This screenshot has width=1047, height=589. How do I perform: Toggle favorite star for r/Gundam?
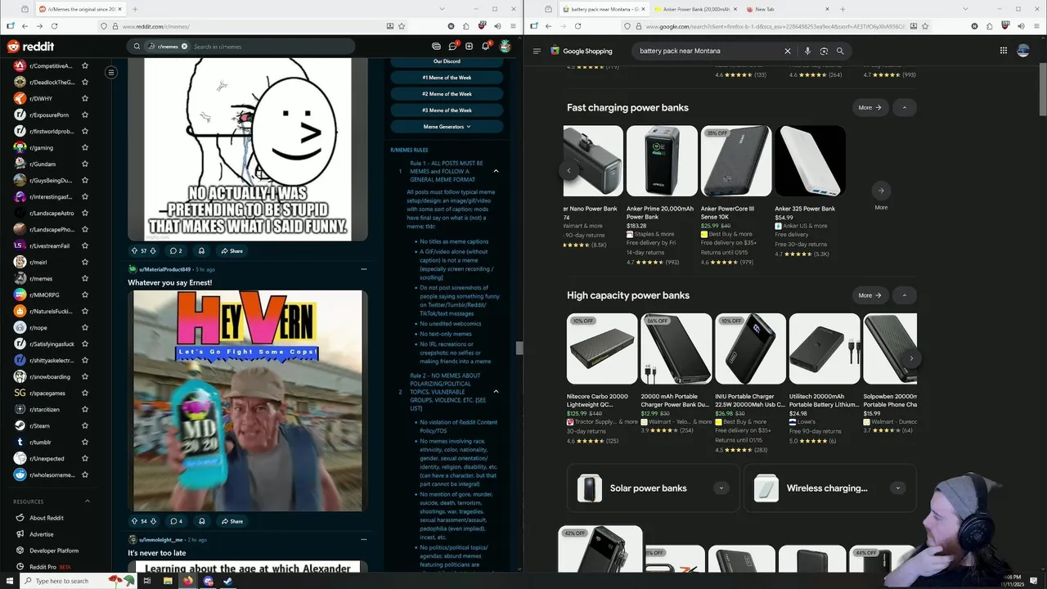point(85,164)
